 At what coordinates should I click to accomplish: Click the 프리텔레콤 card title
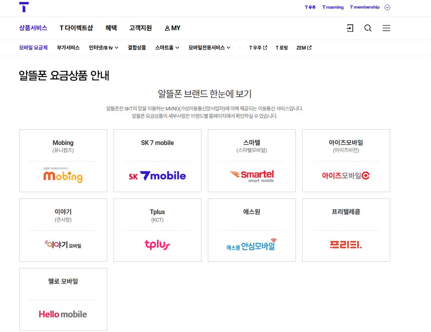(x=346, y=212)
